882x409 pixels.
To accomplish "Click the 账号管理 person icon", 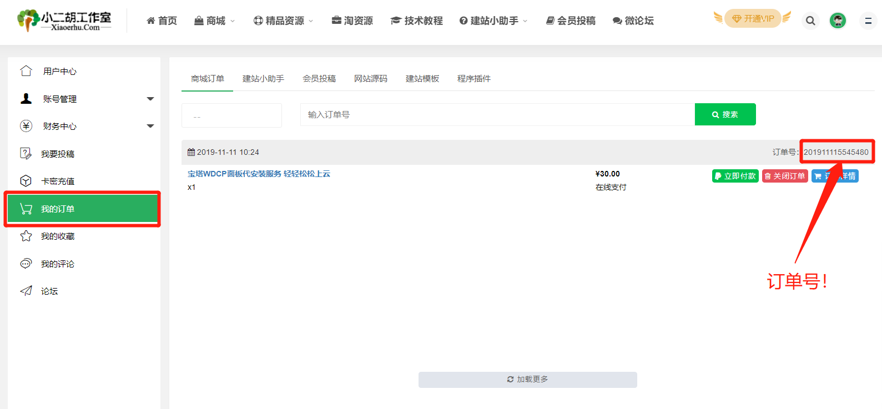I will [x=26, y=99].
